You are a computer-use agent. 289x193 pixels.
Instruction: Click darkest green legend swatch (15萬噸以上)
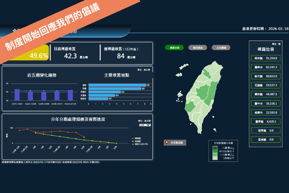click(215, 148)
